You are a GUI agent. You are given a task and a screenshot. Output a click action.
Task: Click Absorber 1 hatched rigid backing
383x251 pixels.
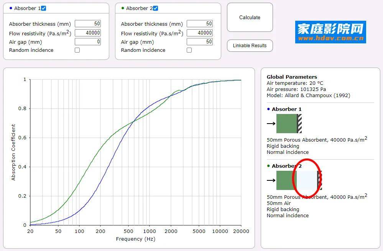[x=299, y=124]
